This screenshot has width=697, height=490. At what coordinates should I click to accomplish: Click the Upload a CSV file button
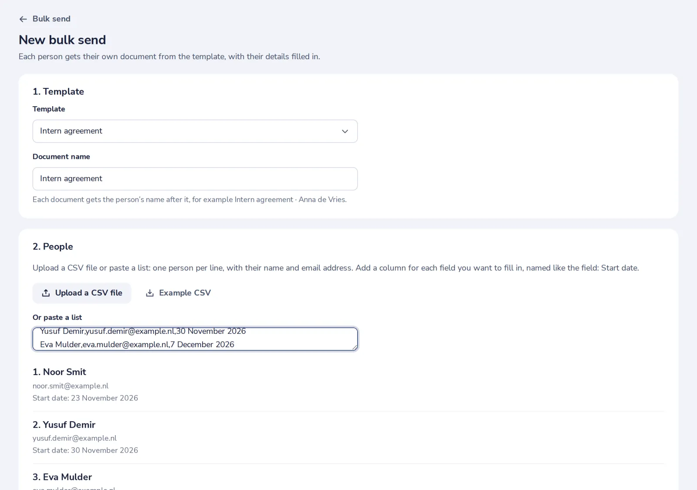point(82,293)
